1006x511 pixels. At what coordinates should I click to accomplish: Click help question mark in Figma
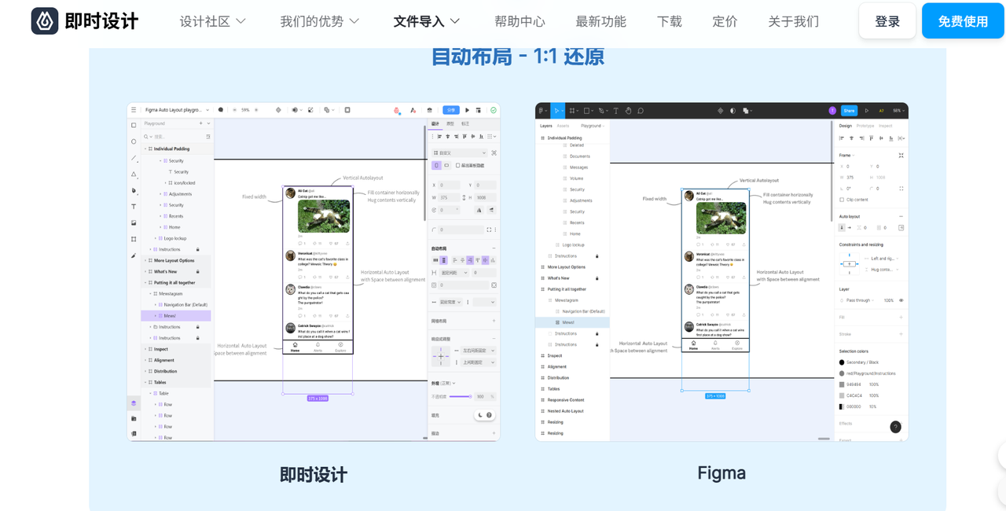point(895,427)
